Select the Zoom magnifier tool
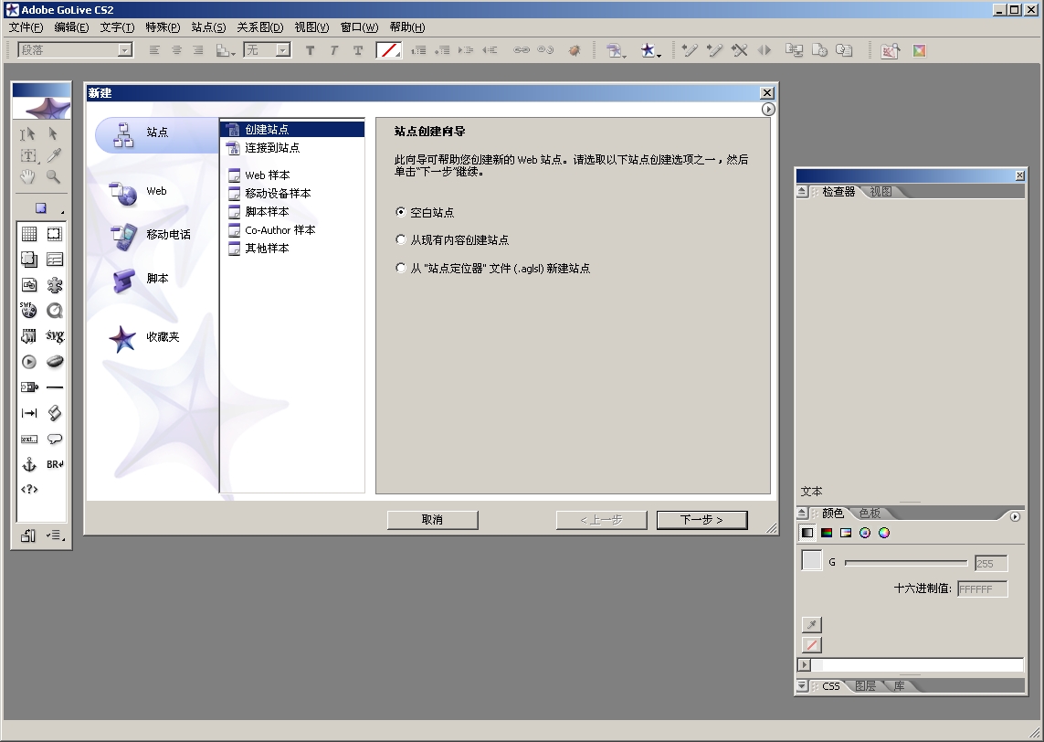 pyautogui.click(x=54, y=176)
